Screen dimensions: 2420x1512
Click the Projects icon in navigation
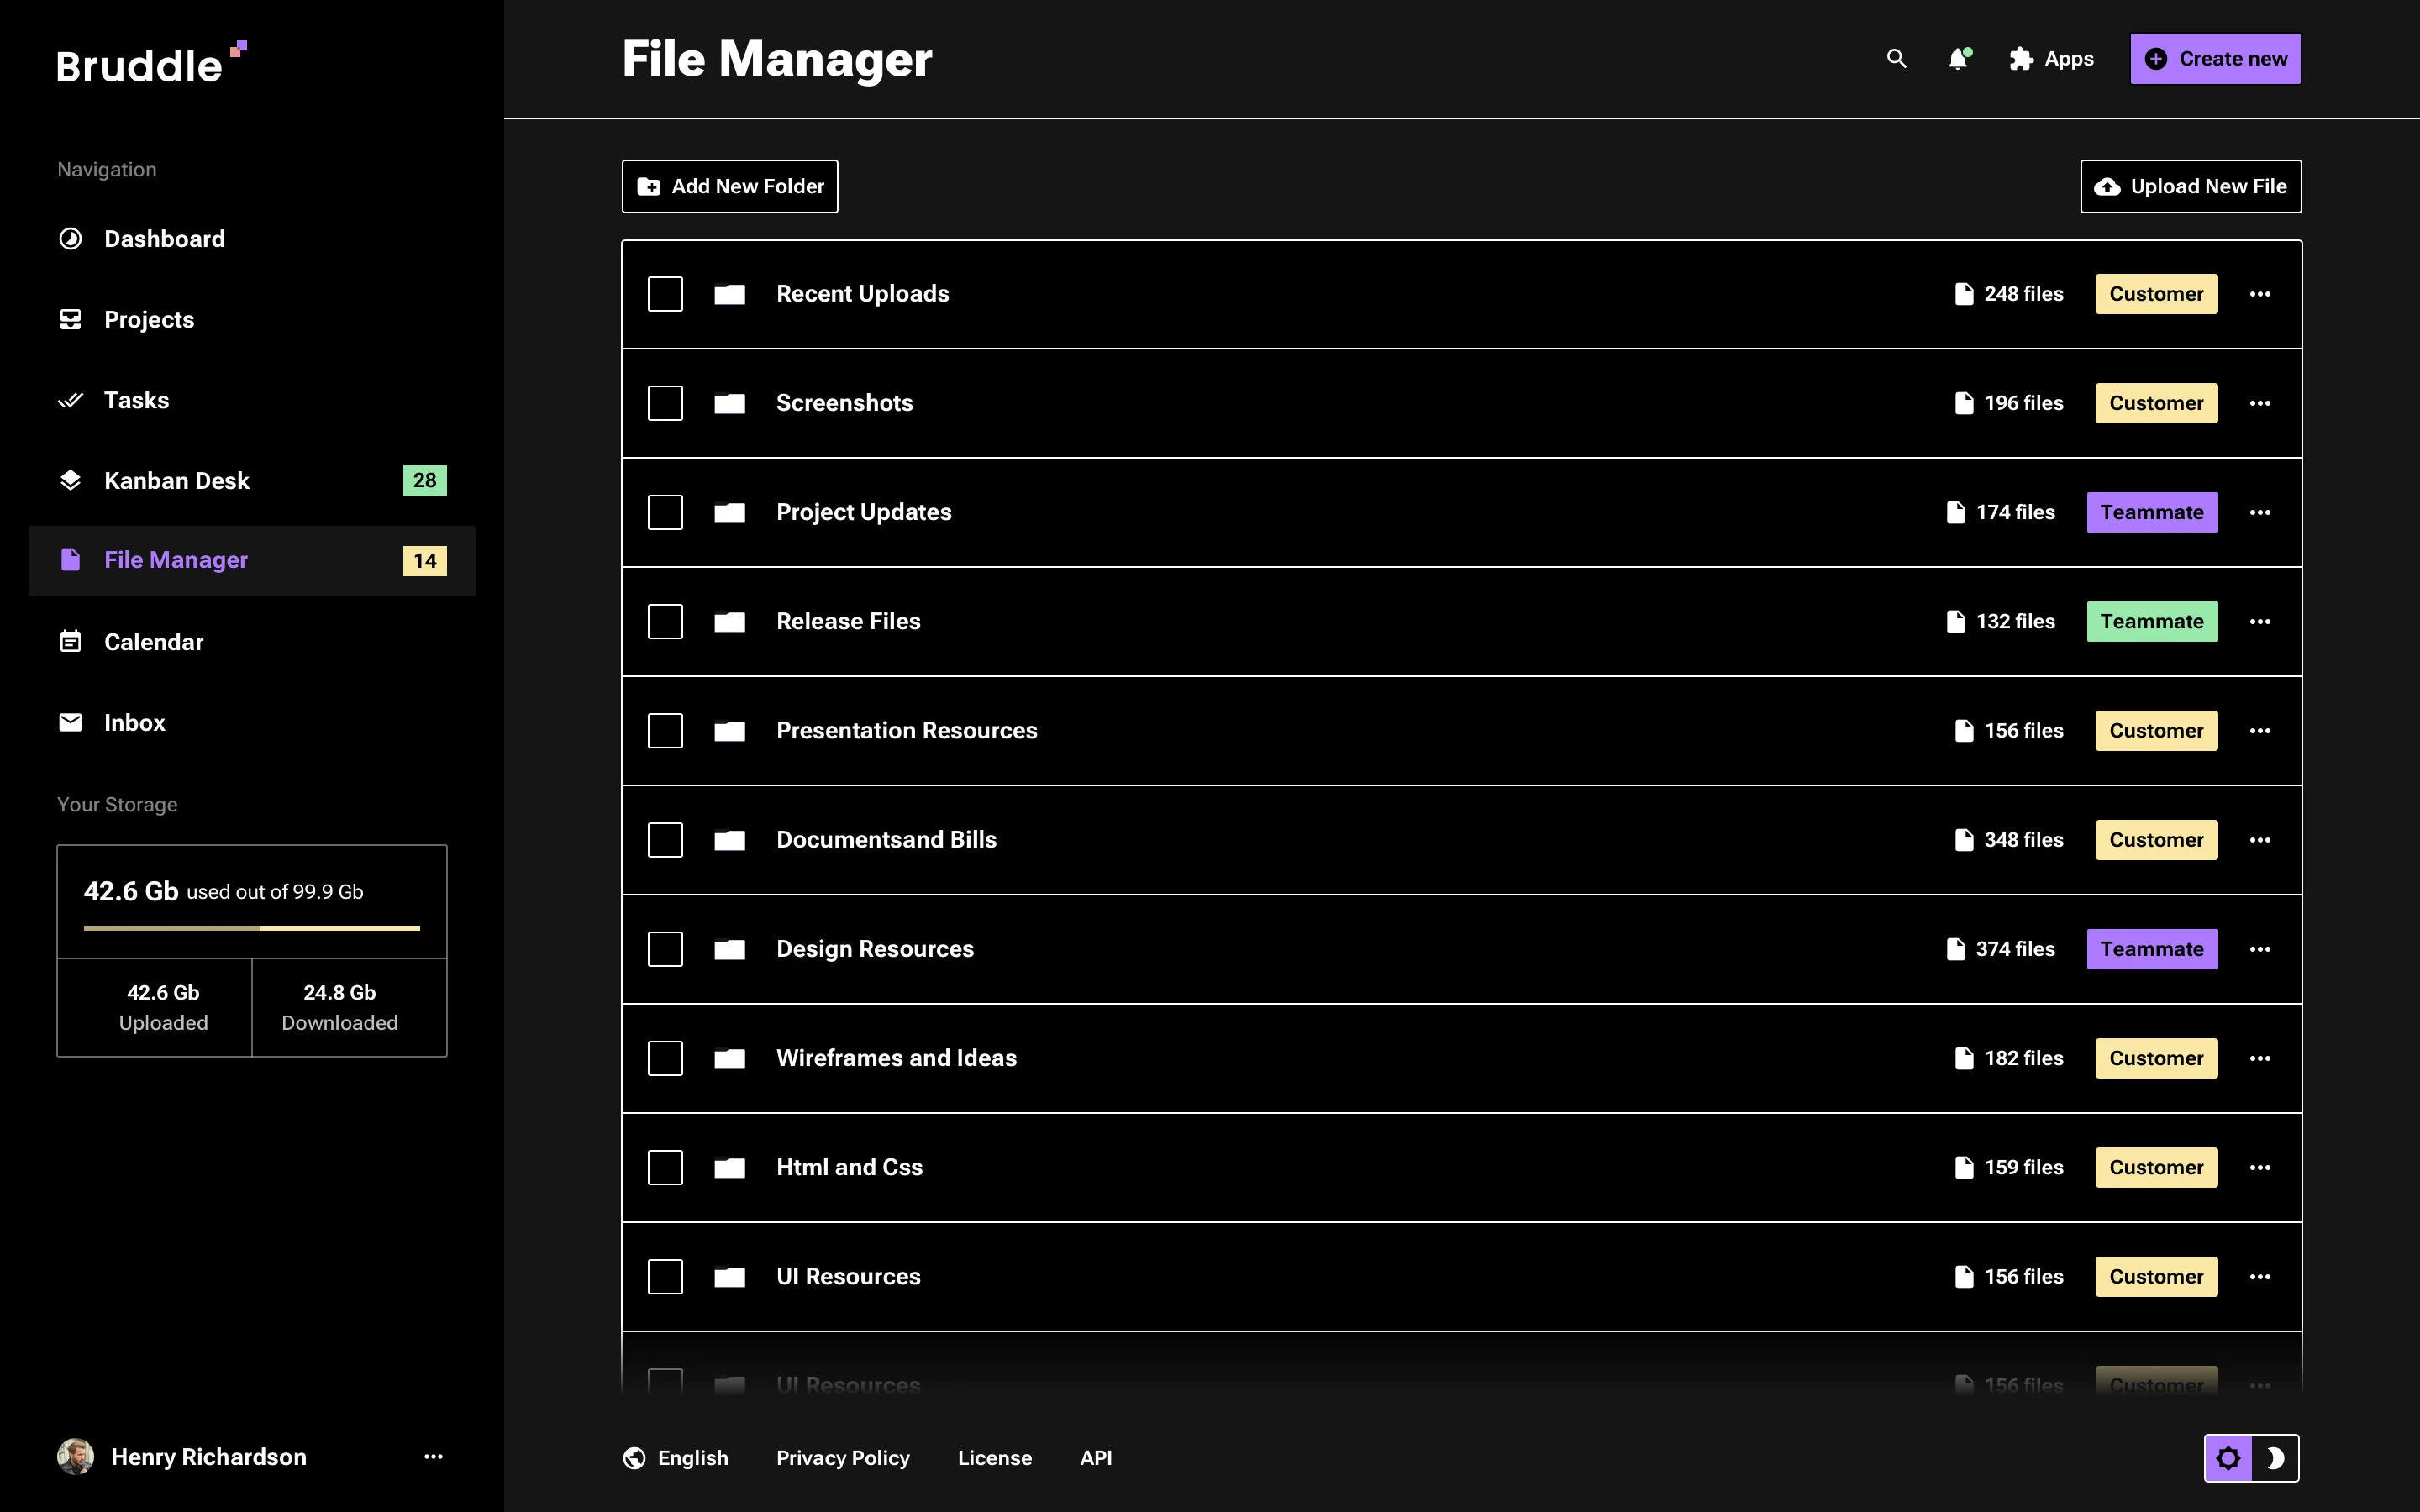click(x=70, y=319)
